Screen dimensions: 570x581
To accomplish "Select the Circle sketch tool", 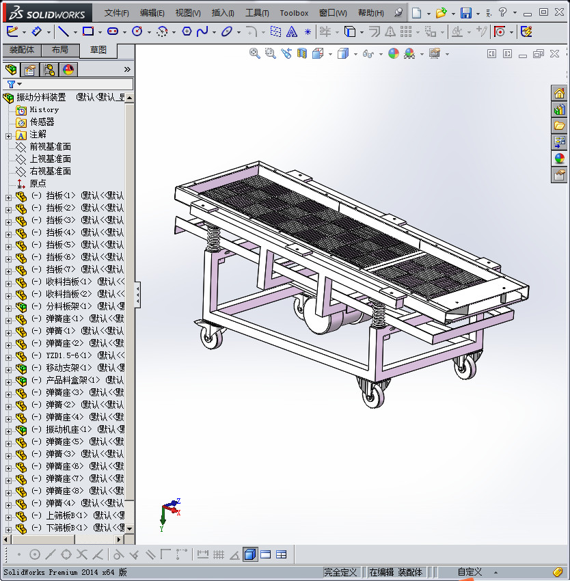I will pos(137,32).
